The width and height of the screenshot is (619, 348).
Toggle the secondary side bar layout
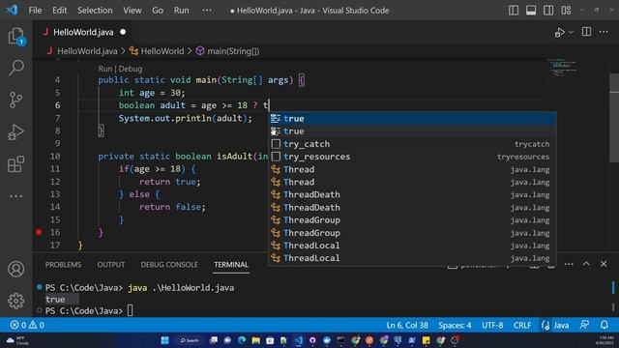pos(548,11)
